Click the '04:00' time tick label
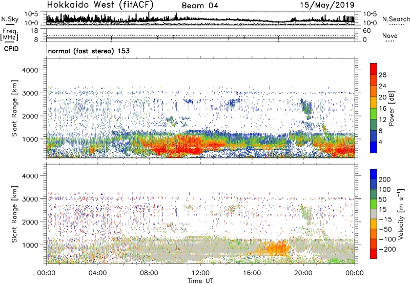 click(x=97, y=273)
